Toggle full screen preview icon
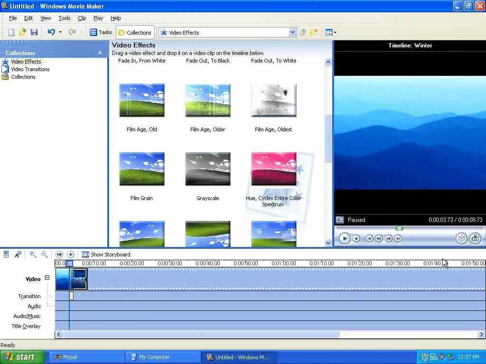Screen dimensions: 486x364 tap(340, 220)
